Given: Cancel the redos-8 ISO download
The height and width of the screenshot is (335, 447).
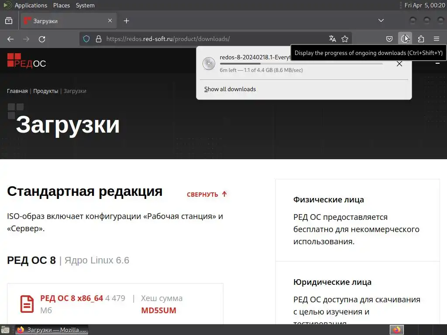Looking at the screenshot, I should pyautogui.click(x=399, y=64).
